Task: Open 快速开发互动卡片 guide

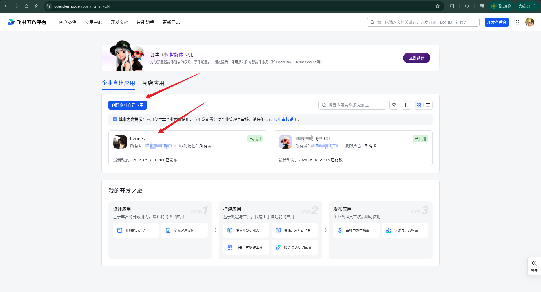Action: 295,230
